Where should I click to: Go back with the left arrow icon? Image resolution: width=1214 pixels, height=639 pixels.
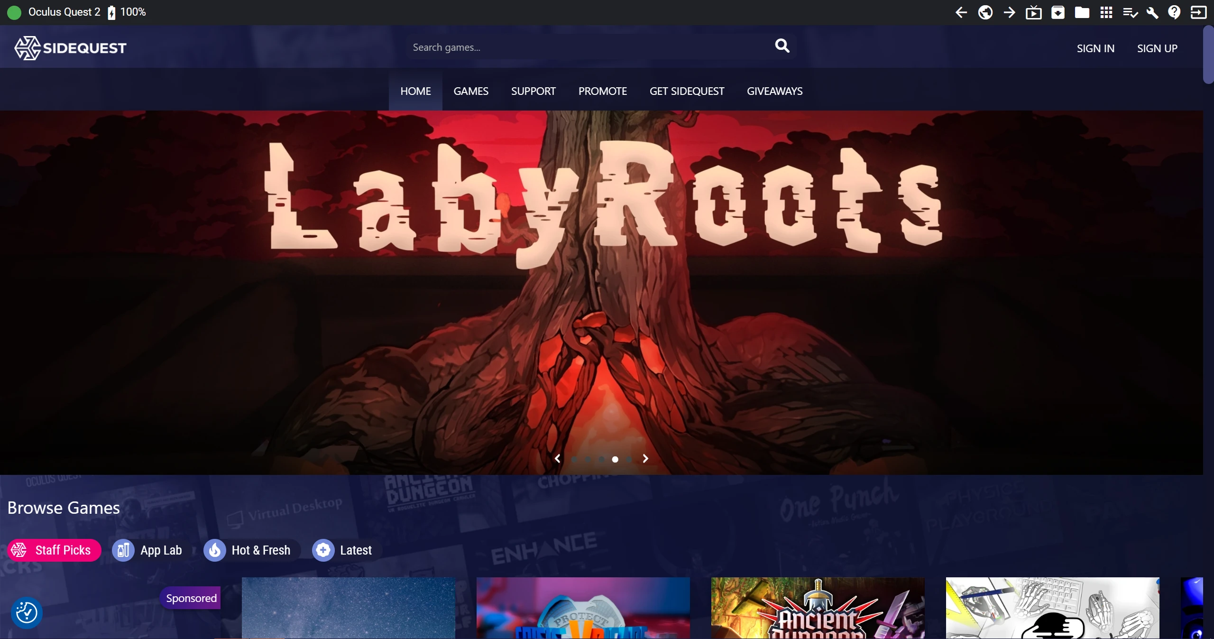coord(961,12)
